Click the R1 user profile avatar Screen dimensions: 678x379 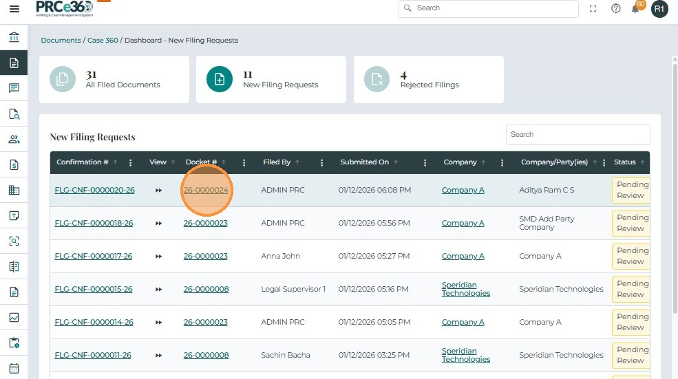(x=659, y=9)
